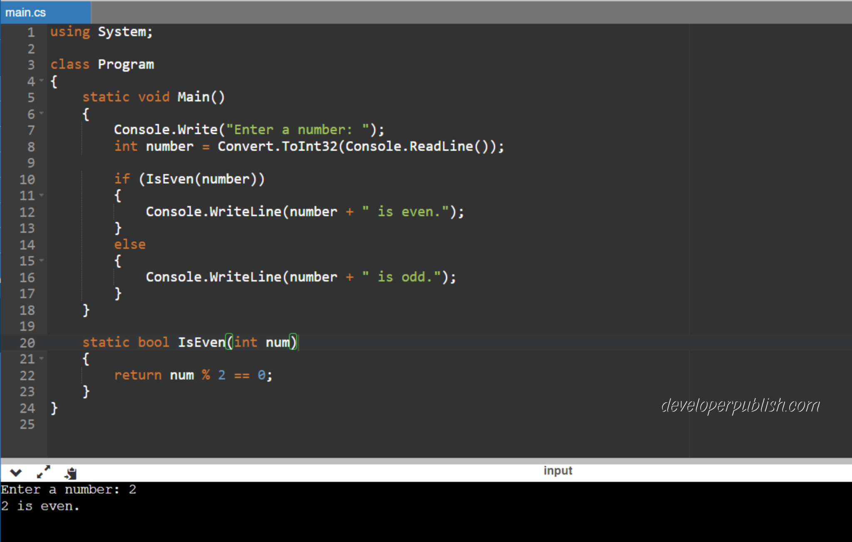Image resolution: width=852 pixels, height=542 pixels.
Task: Click line number 20 in the gutter
Action: [27, 342]
